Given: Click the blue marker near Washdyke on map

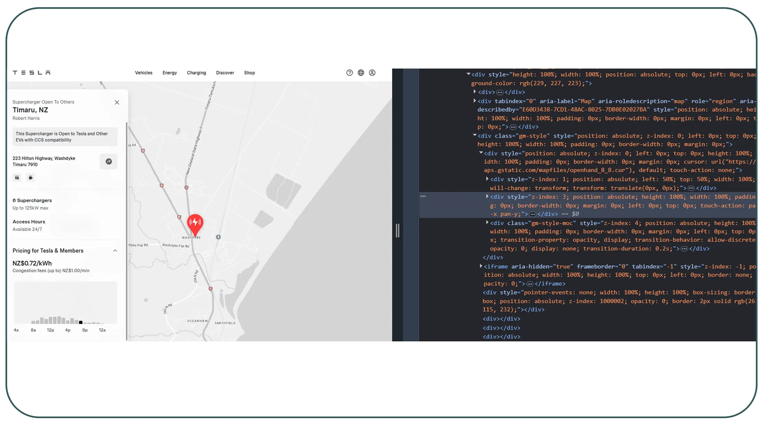Looking at the screenshot, I should pyautogui.click(x=219, y=236).
